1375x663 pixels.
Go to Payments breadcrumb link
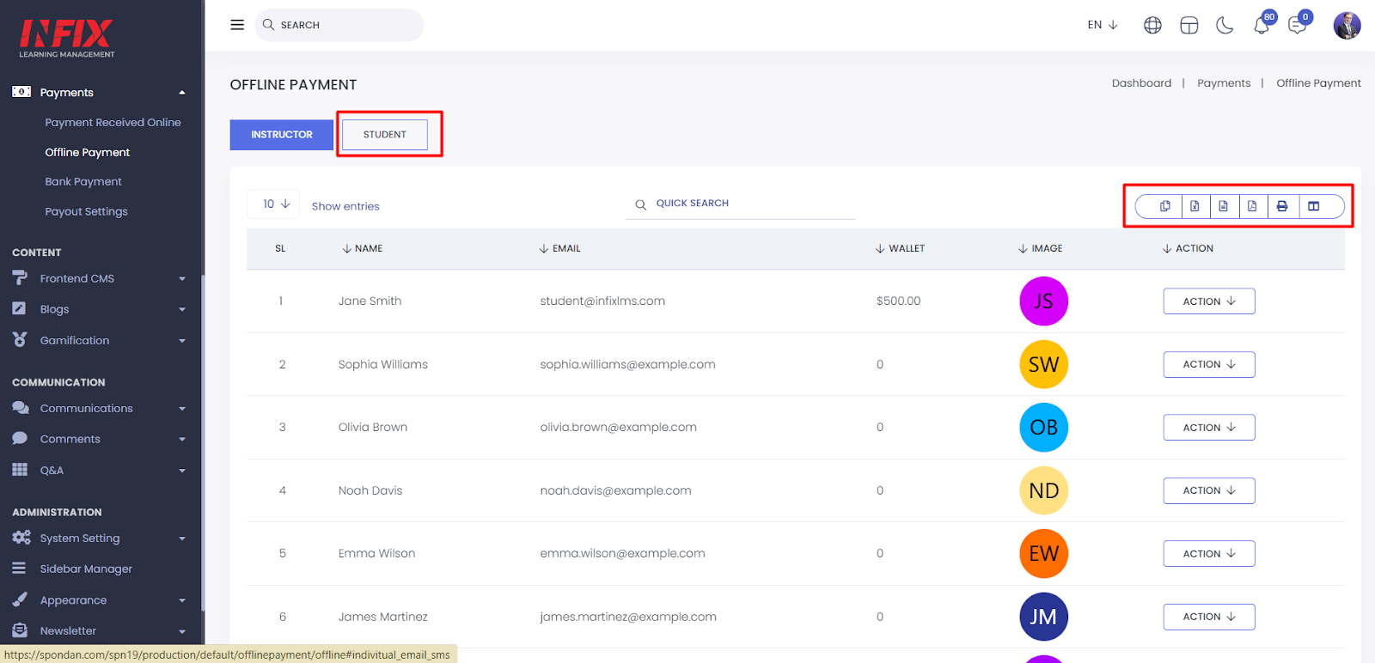pyautogui.click(x=1224, y=83)
